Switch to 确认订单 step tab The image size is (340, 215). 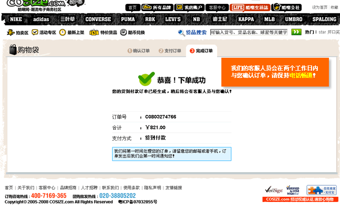pyautogui.click(x=138, y=51)
